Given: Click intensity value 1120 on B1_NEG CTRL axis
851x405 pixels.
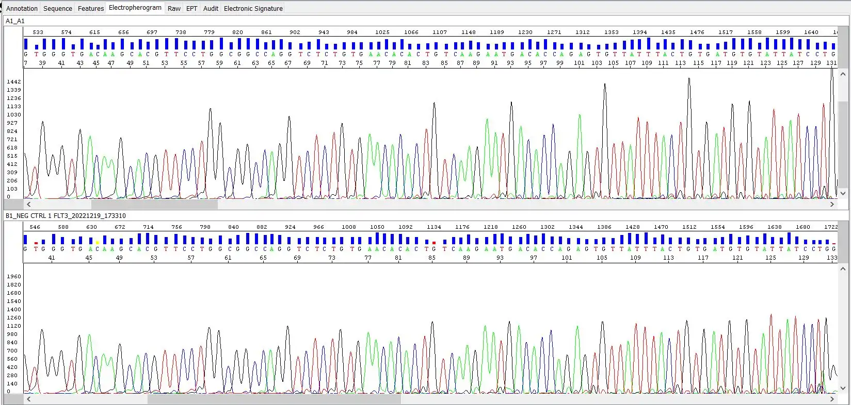Looking at the screenshot, I should [14, 326].
